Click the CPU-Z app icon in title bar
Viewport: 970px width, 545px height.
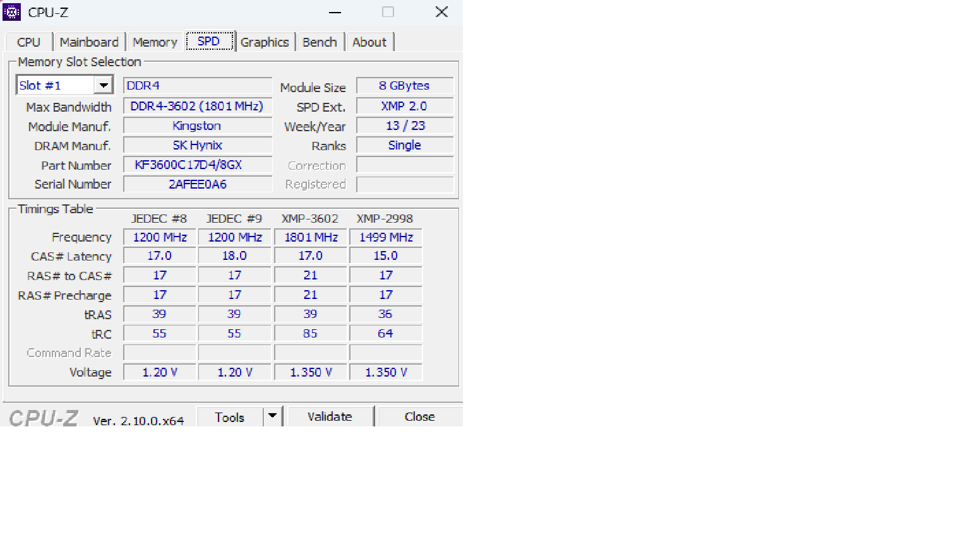[x=12, y=12]
